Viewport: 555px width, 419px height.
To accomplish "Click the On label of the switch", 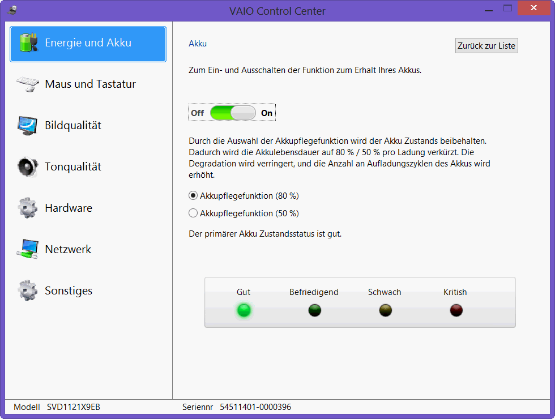I will tap(267, 113).
